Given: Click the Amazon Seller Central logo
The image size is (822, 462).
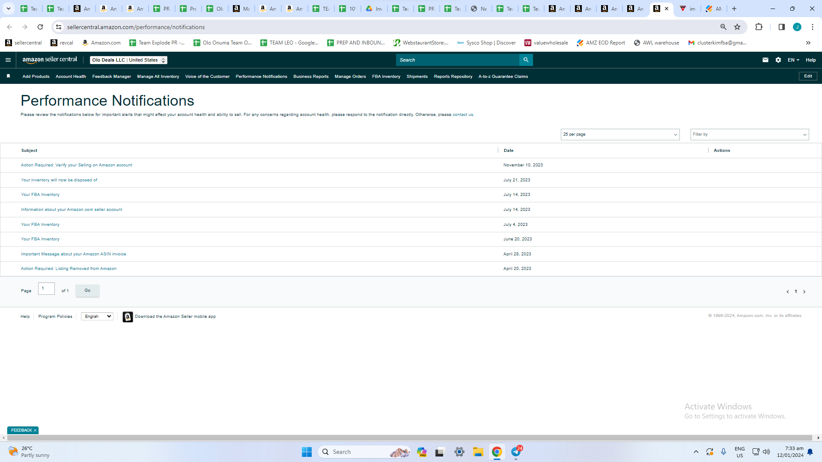Looking at the screenshot, I should tap(50, 60).
